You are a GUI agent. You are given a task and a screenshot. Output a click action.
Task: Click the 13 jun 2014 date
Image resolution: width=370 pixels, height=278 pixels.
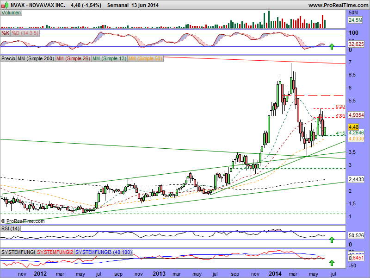145,5
